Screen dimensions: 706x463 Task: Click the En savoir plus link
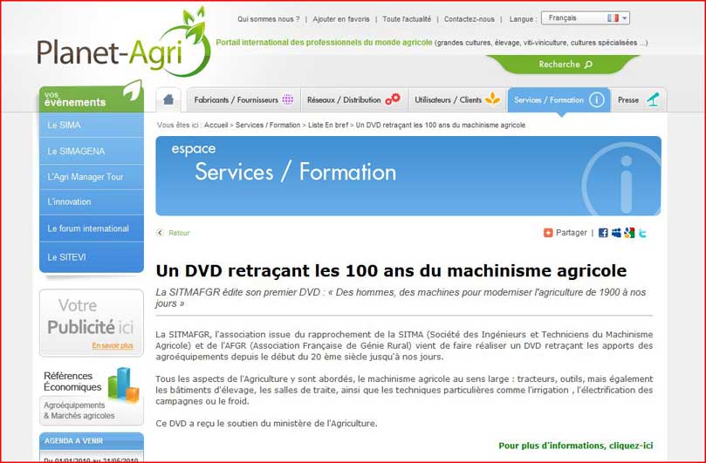[x=113, y=345]
